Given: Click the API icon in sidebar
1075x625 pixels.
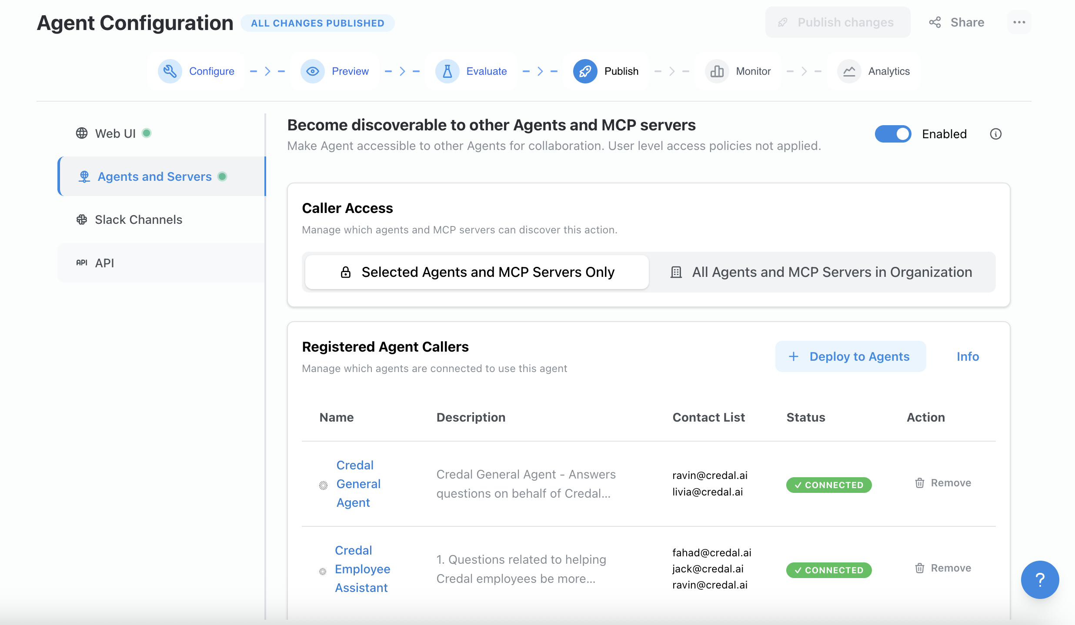Looking at the screenshot, I should 81,263.
